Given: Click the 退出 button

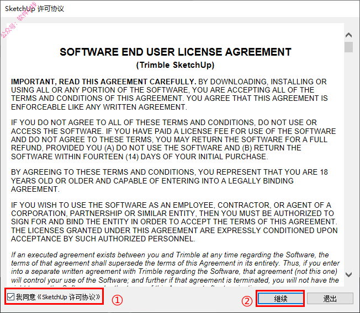Looking at the screenshot, I should [x=330, y=299].
